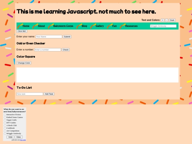Click the Add Task button
192x144 pixels.
(x=49, y=94)
